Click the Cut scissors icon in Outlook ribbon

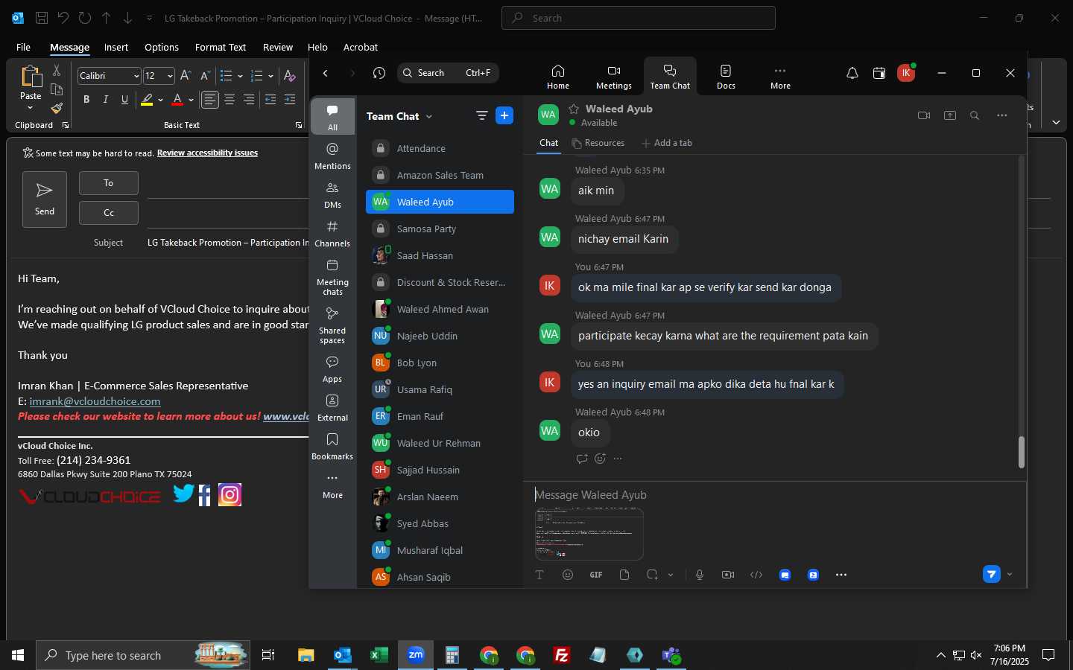(57, 71)
